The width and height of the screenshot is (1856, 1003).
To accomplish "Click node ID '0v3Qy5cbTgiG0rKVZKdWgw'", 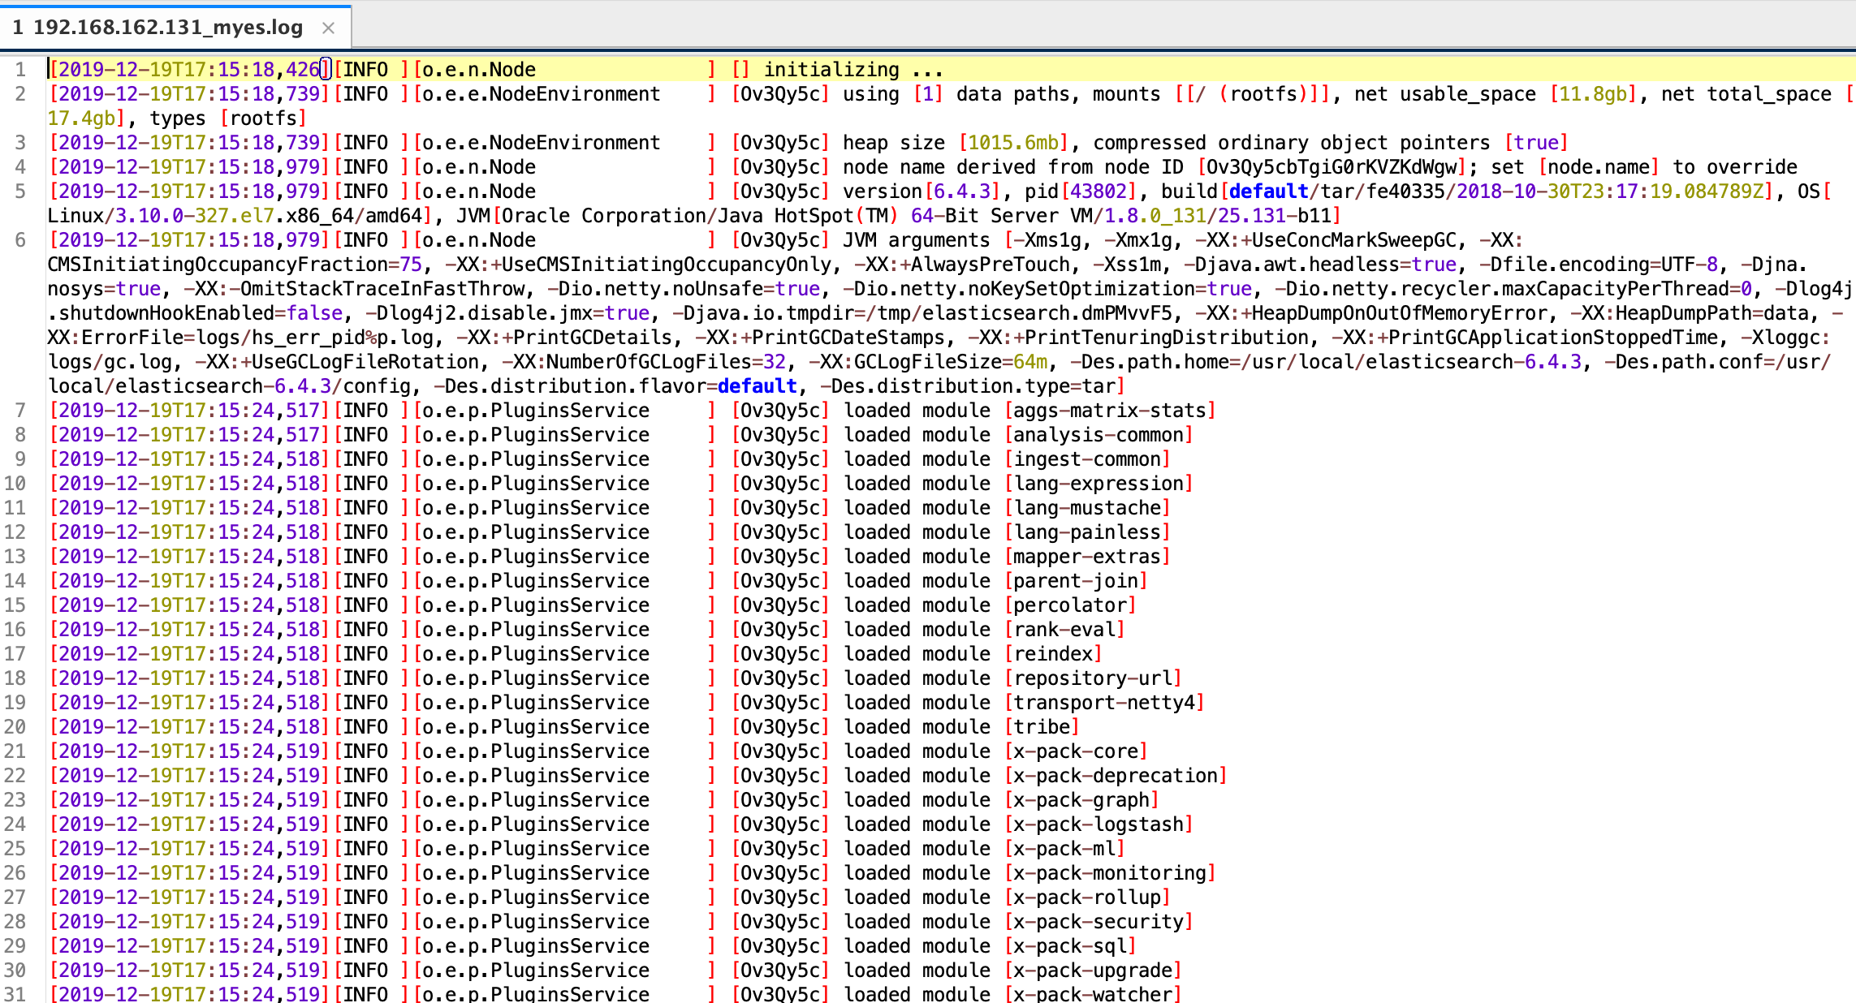I will point(1332,166).
